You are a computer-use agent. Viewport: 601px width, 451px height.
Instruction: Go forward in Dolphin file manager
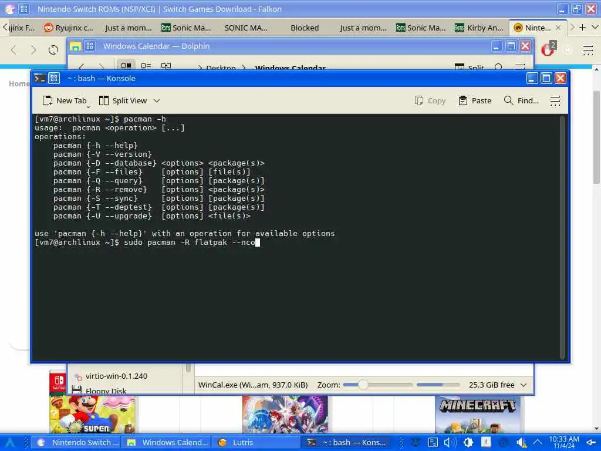101,67
